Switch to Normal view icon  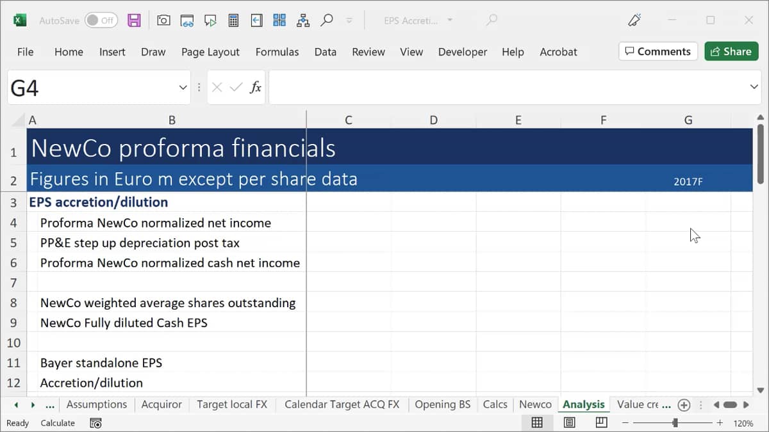(537, 422)
